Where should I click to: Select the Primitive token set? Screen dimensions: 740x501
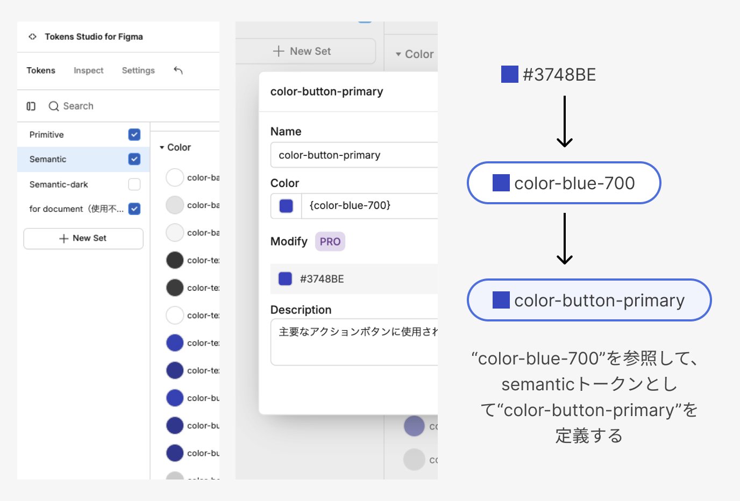click(x=47, y=135)
